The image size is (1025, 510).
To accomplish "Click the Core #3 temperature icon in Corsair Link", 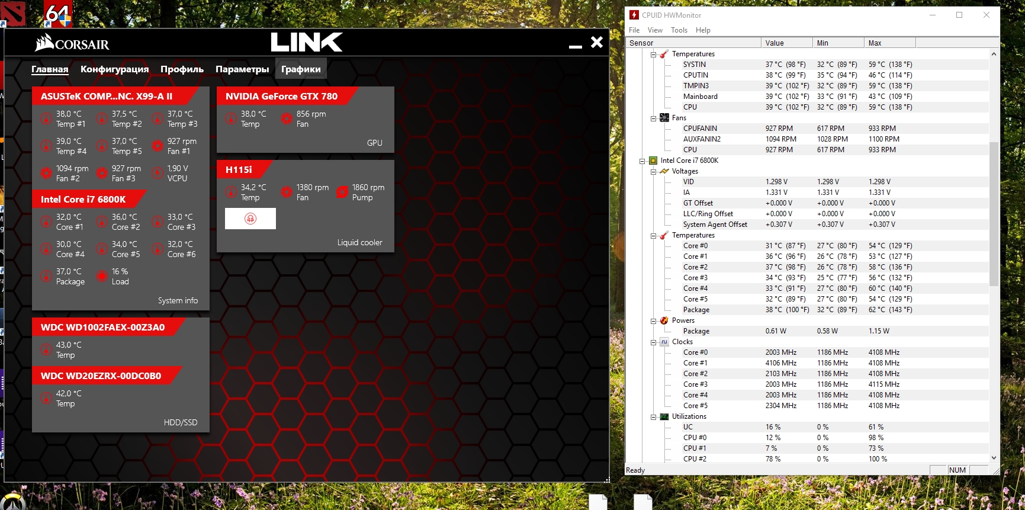I will coord(158,222).
